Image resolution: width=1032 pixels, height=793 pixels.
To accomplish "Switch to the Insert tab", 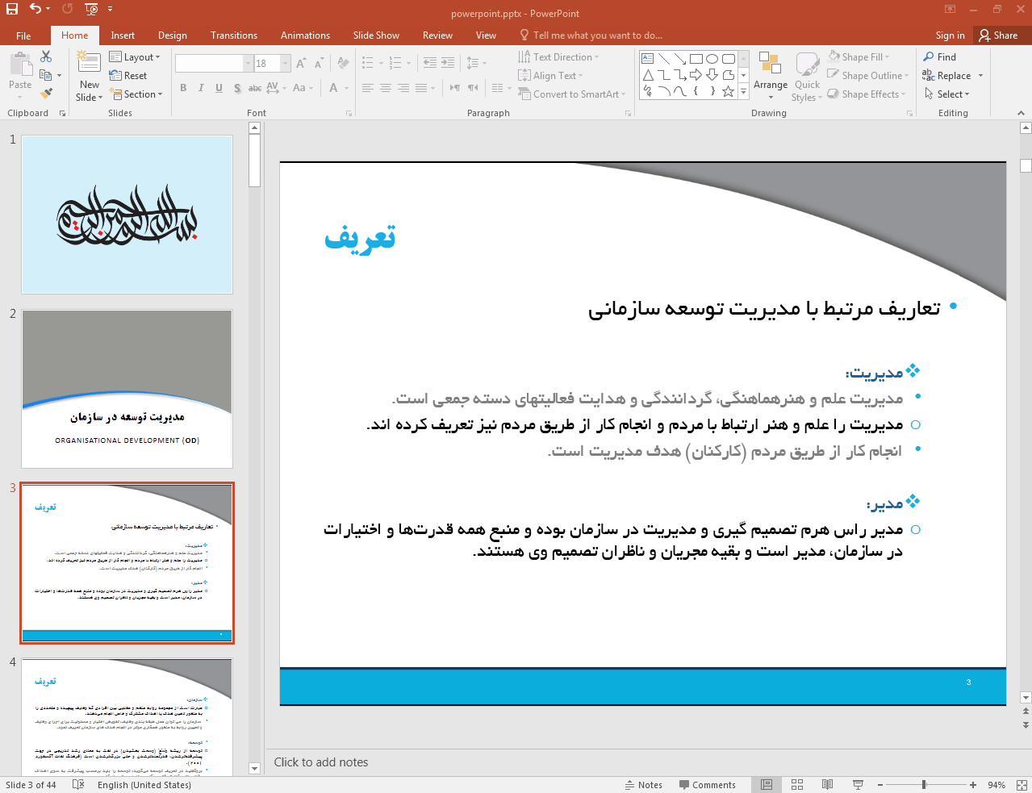I will pos(123,35).
